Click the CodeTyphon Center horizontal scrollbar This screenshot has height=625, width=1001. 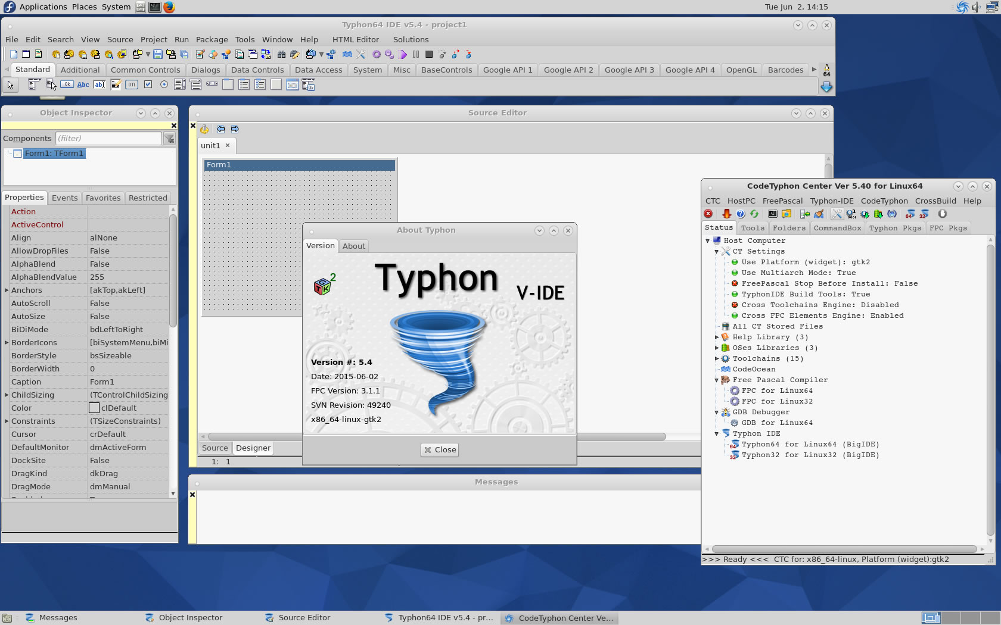click(x=845, y=549)
